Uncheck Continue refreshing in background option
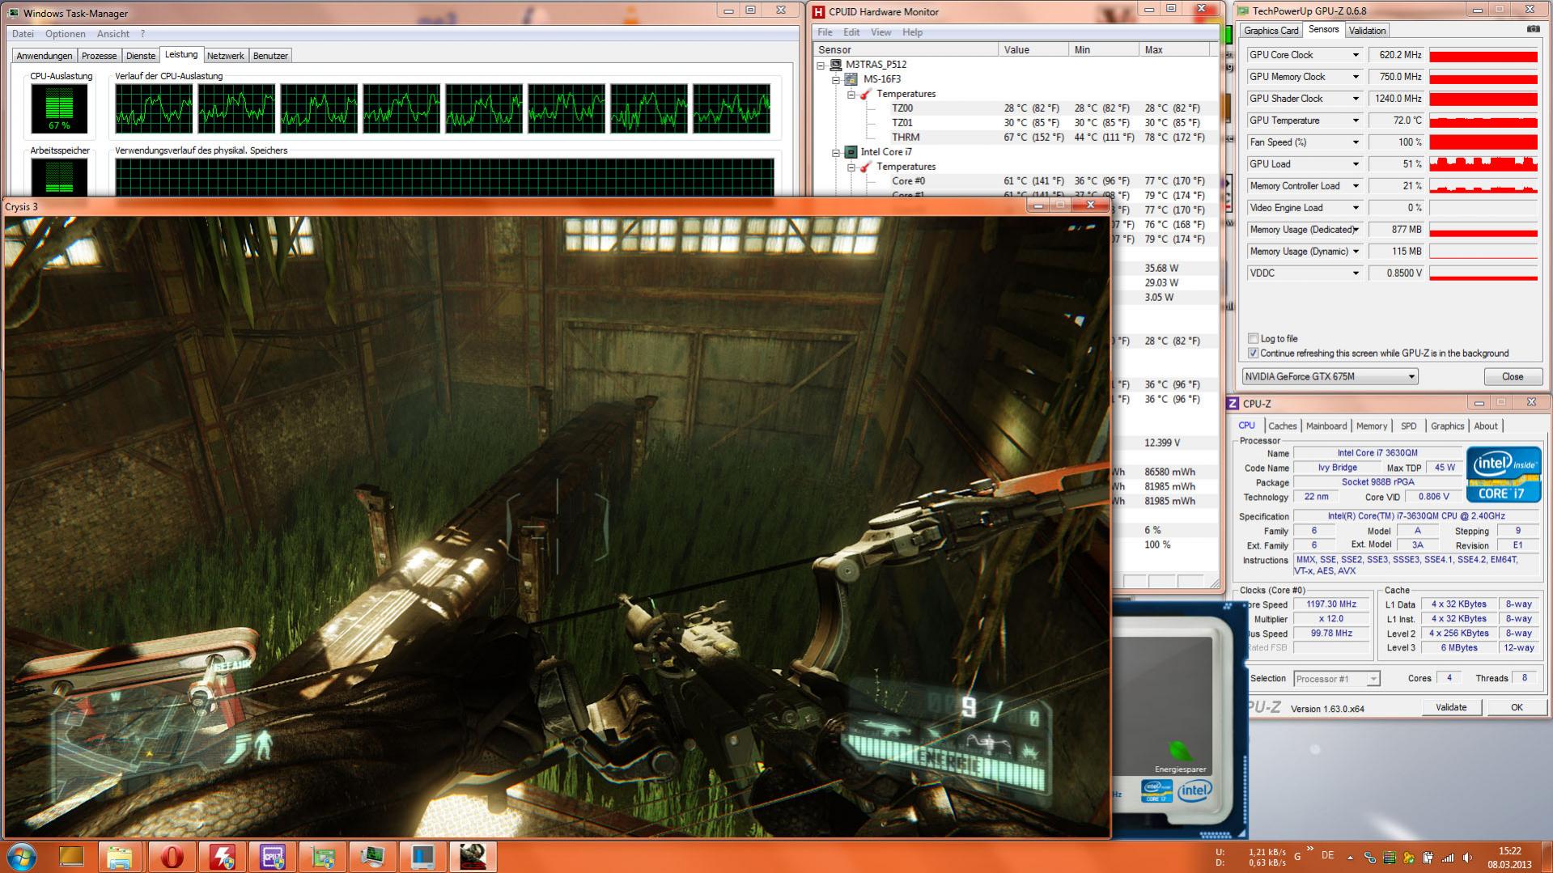The image size is (1553, 873). [x=1254, y=354]
